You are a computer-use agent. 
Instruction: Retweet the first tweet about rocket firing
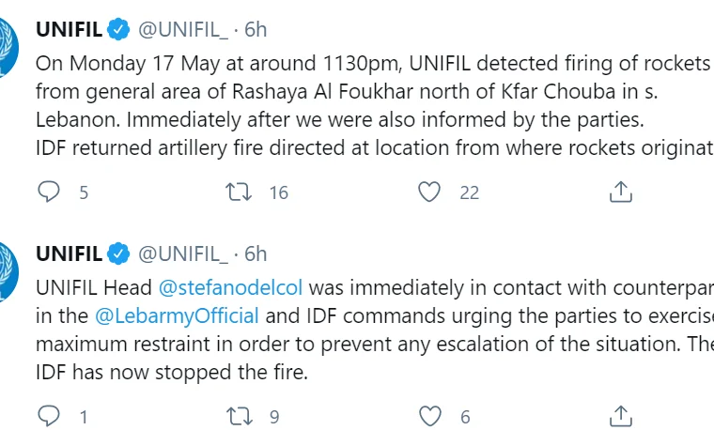point(239,192)
